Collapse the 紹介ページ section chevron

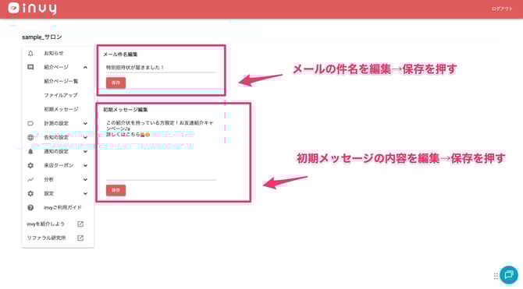[85, 68]
